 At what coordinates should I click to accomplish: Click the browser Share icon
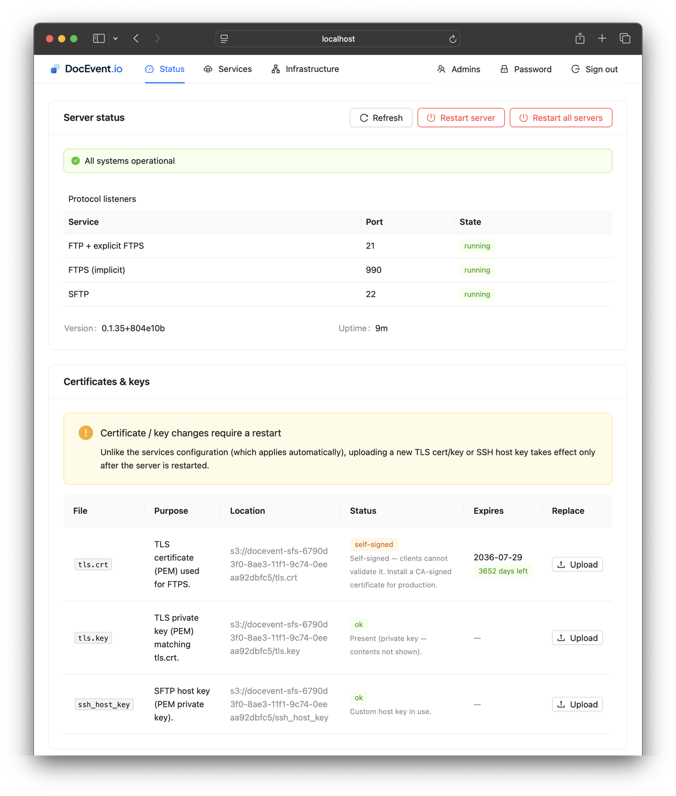[580, 39]
